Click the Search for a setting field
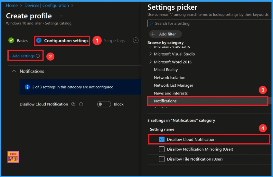The width and height of the screenshot is (273, 177). click(x=209, y=23)
